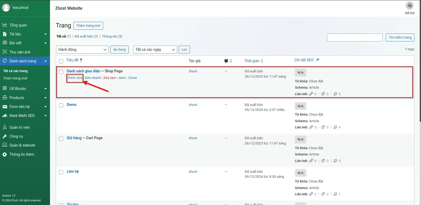Open Tất cả các trang submenu item

[15, 71]
